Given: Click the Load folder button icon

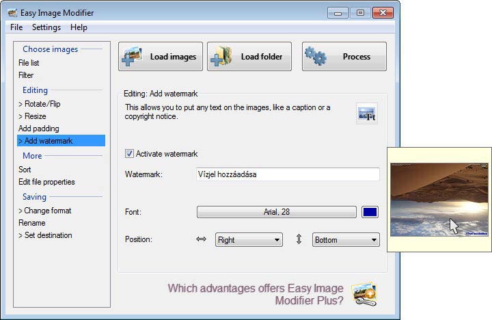Looking at the screenshot, I should point(222,57).
